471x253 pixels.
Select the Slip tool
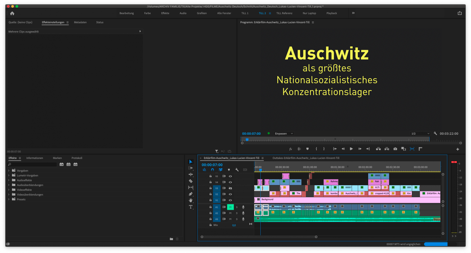point(191,187)
